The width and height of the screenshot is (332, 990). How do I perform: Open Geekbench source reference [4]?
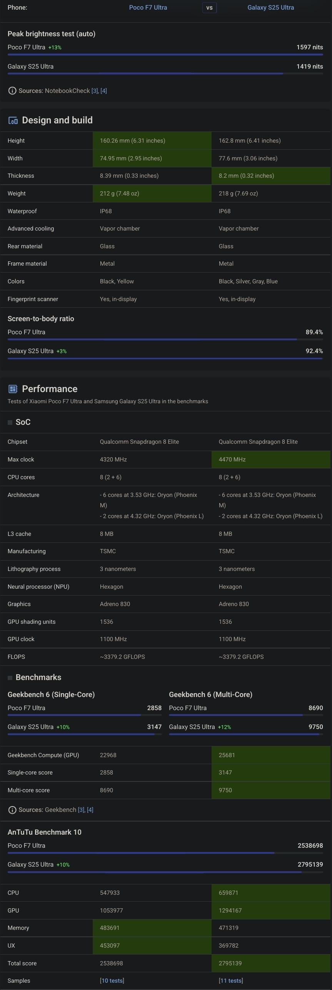pos(90,810)
